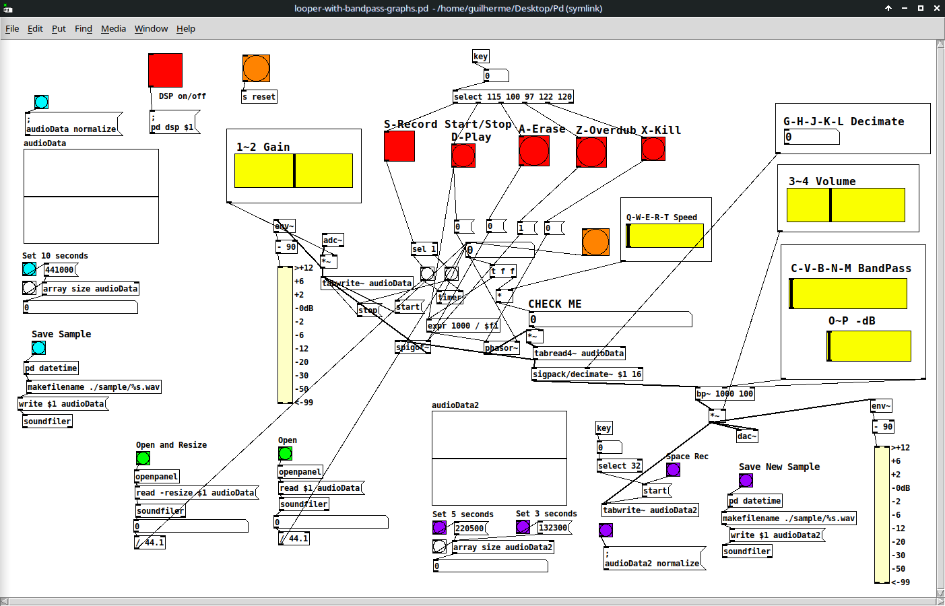Image resolution: width=945 pixels, height=606 pixels.
Task: Trigger the purple Set 5 seconds bang
Action: point(439,527)
